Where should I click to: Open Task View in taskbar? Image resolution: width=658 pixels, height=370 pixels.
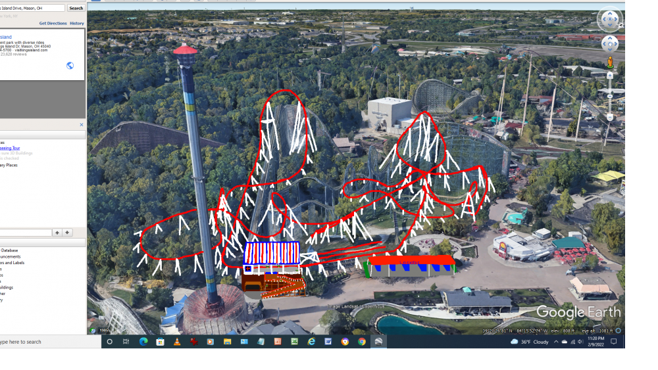[126, 342]
